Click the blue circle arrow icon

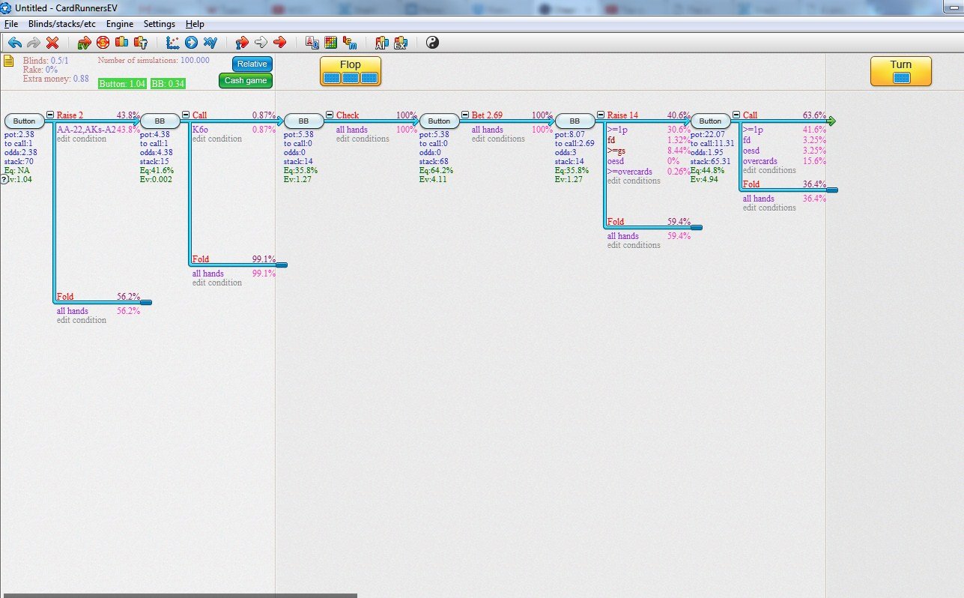(x=191, y=43)
